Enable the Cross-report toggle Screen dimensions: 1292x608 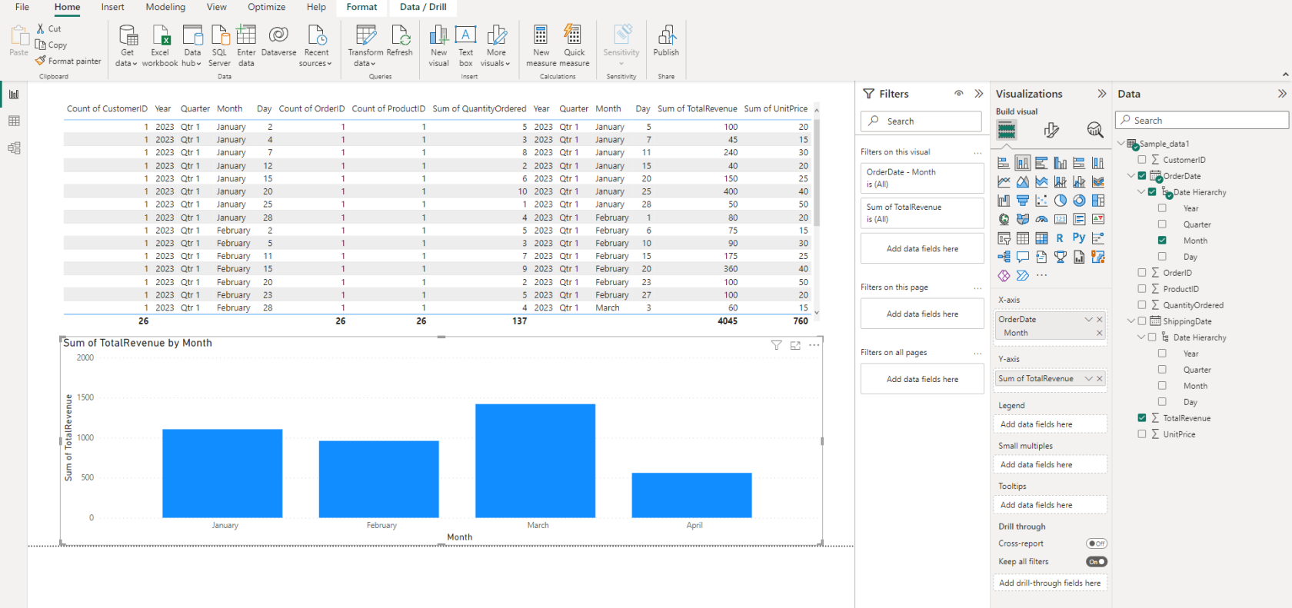point(1096,543)
